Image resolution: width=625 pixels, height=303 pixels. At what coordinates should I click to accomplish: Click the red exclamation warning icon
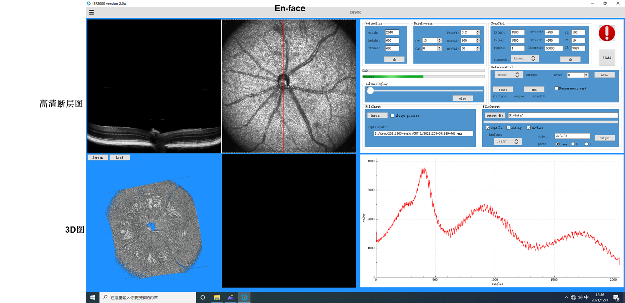[x=607, y=33]
